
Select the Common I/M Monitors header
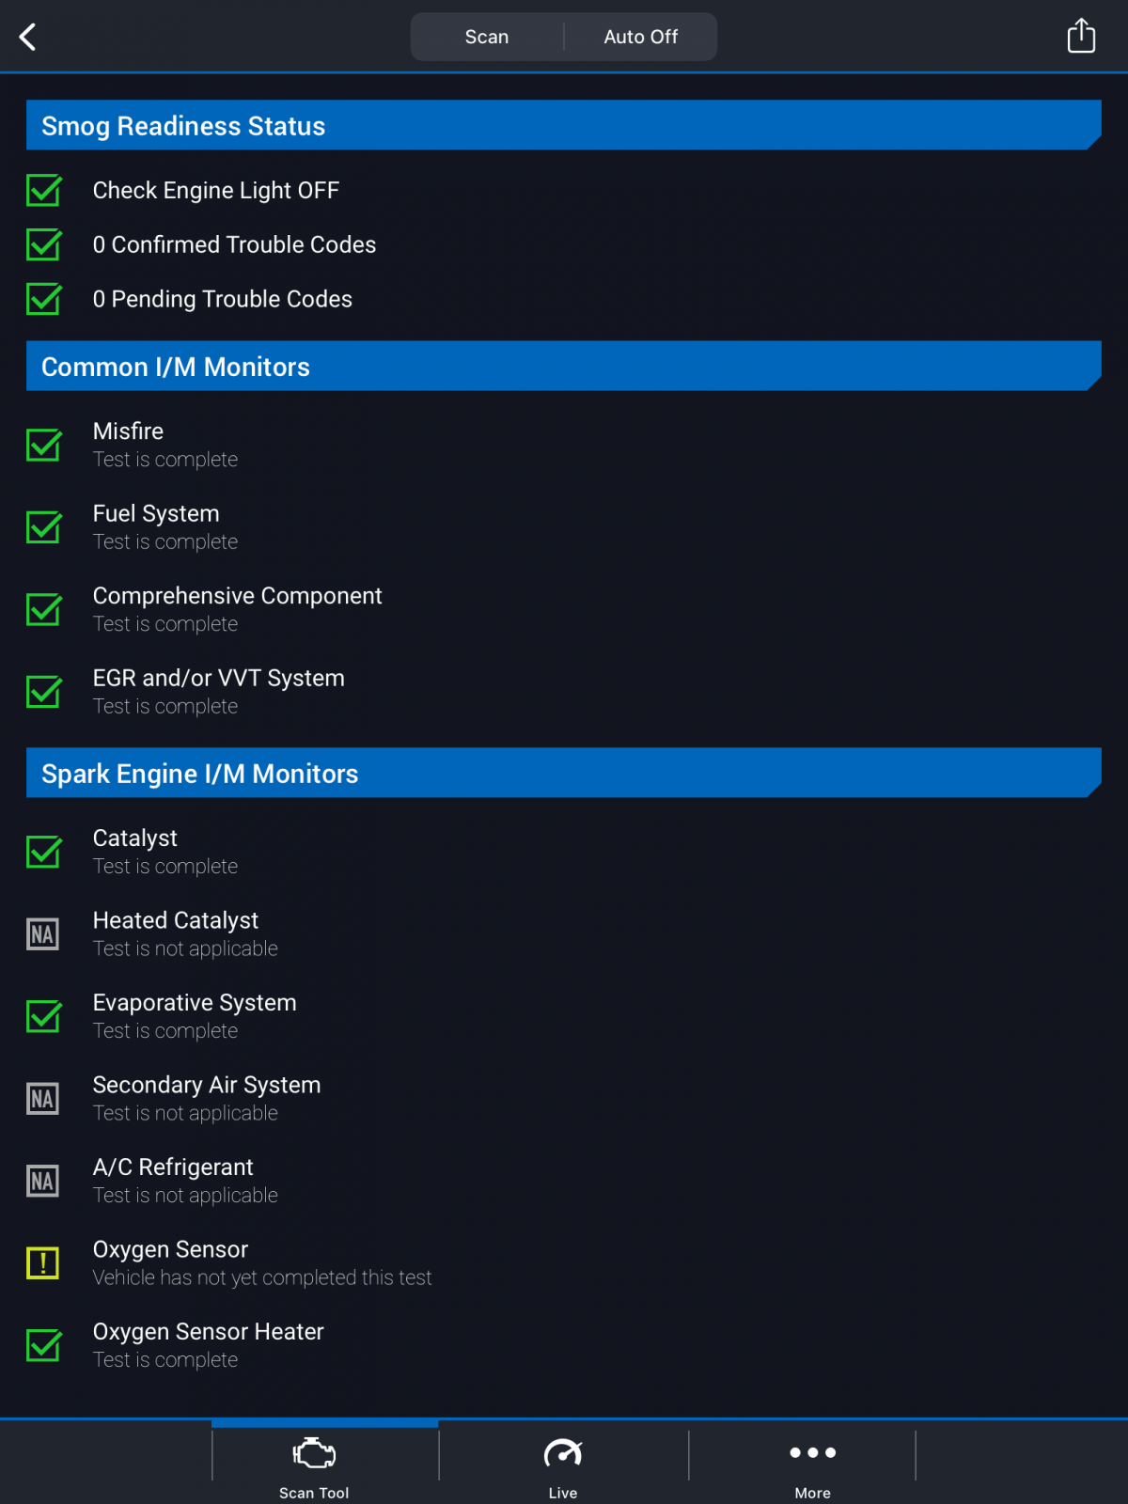[x=564, y=366]
